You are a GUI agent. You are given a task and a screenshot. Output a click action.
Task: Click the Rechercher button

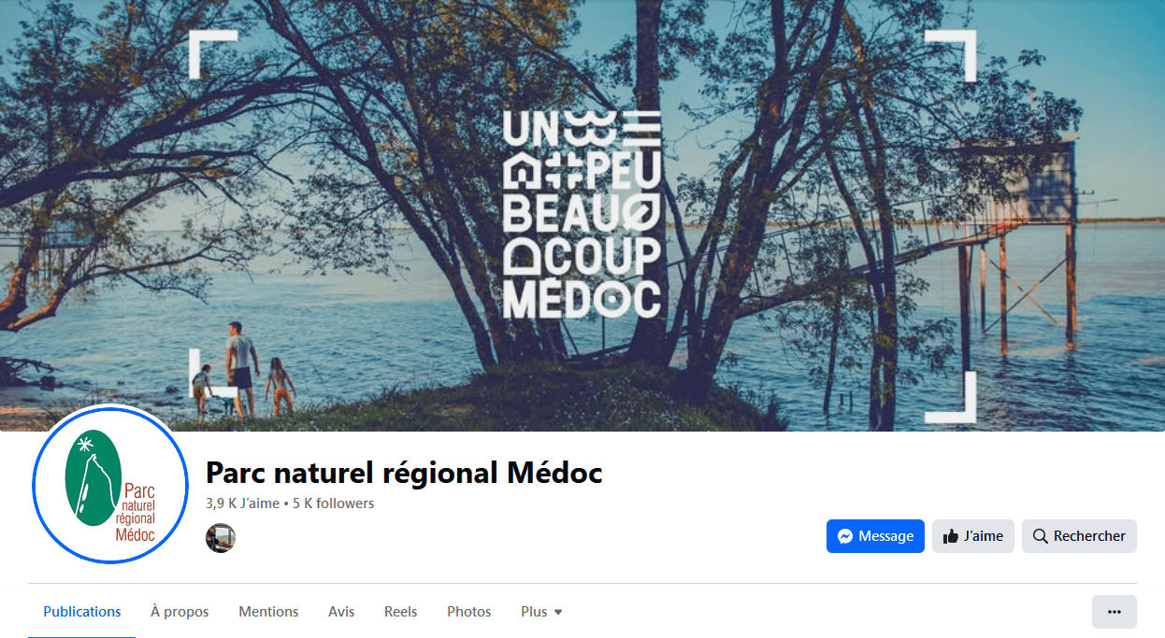tap(1079, 536)
